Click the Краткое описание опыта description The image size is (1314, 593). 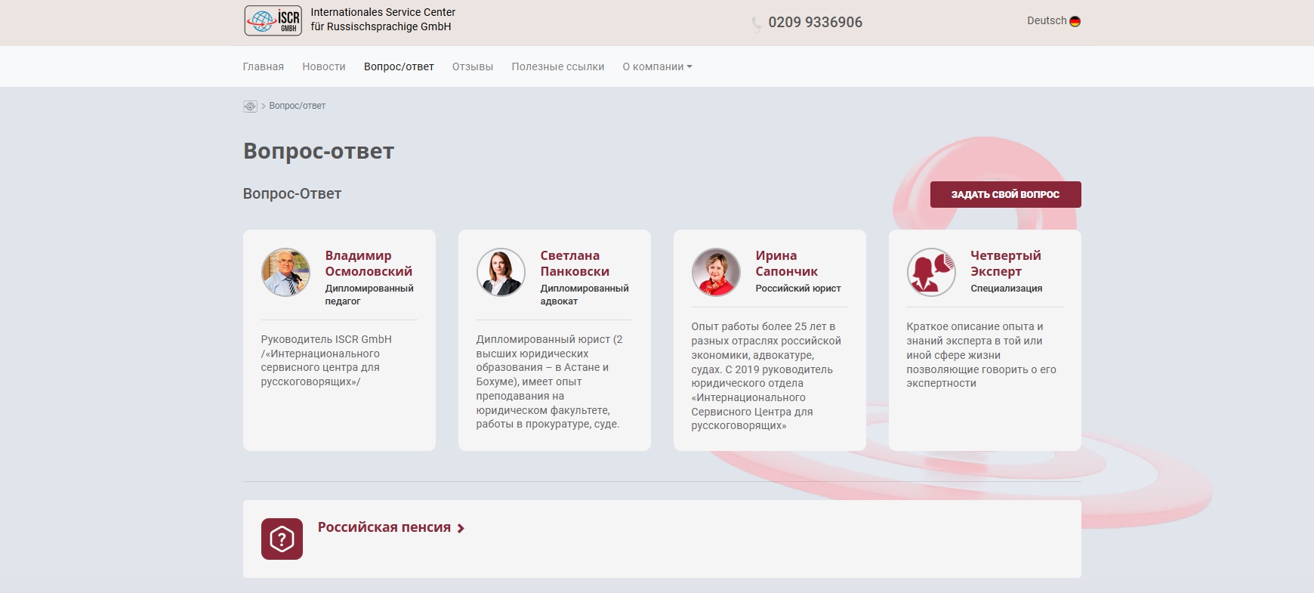tap(982, 355)
